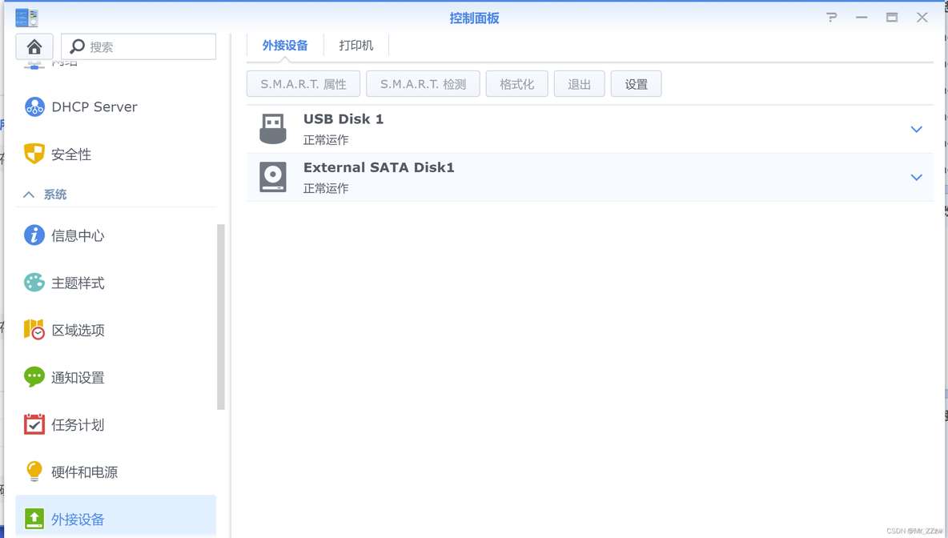
Task: Click 正常运作 status under External SATA Disk1
Action: tap(325, 189)
